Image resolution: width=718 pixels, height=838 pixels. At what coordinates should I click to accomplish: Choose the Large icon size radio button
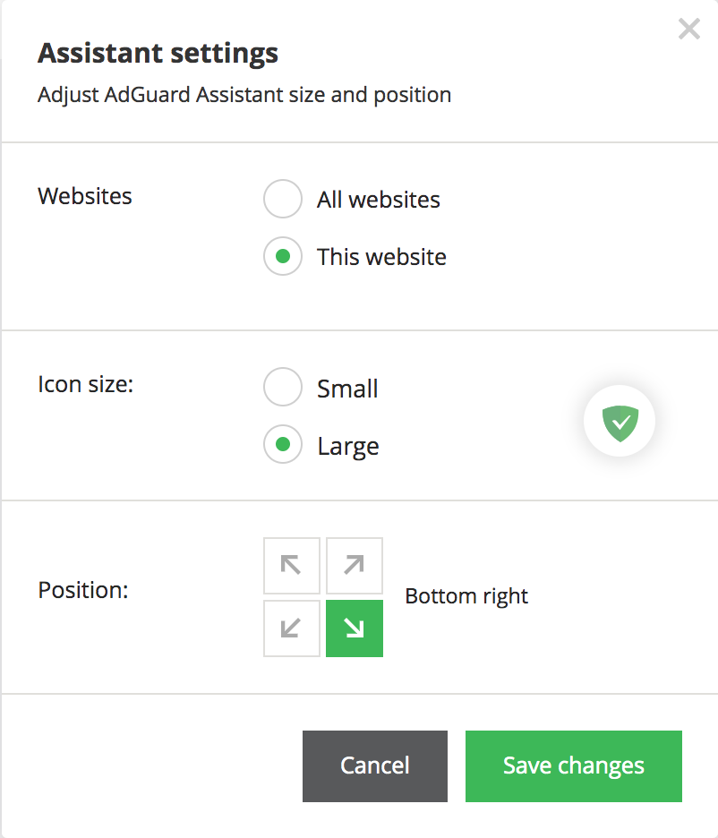point(283,446)
